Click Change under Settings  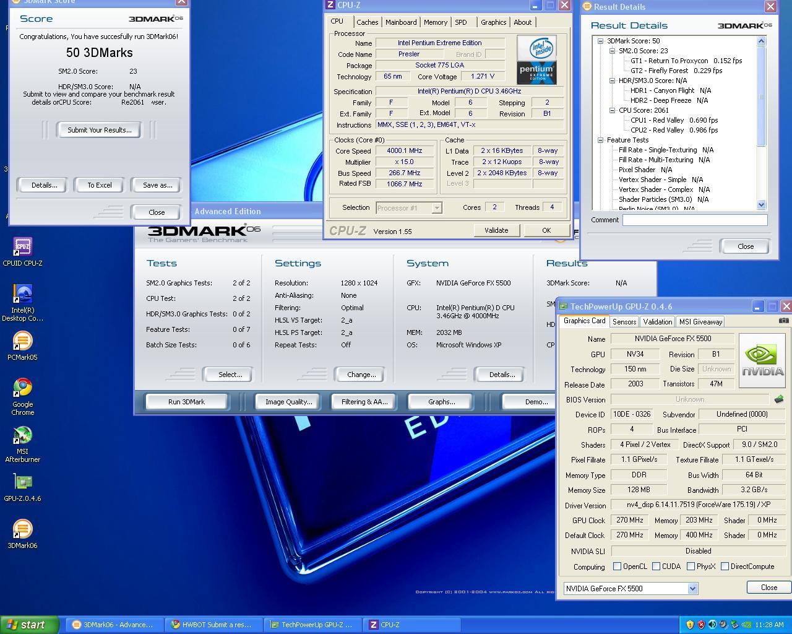[361, 375]
